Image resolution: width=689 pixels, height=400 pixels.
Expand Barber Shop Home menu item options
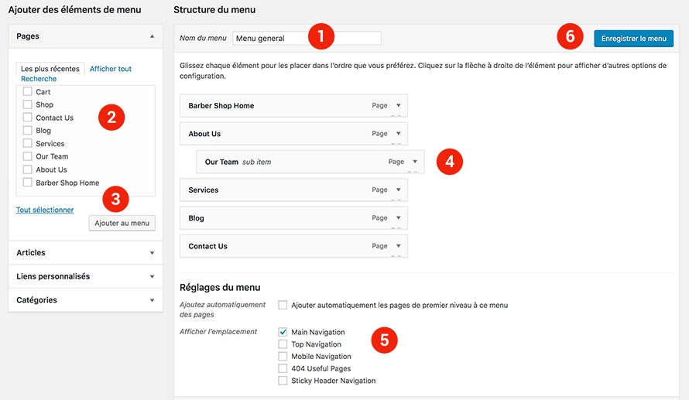click(x=399, y=105)
